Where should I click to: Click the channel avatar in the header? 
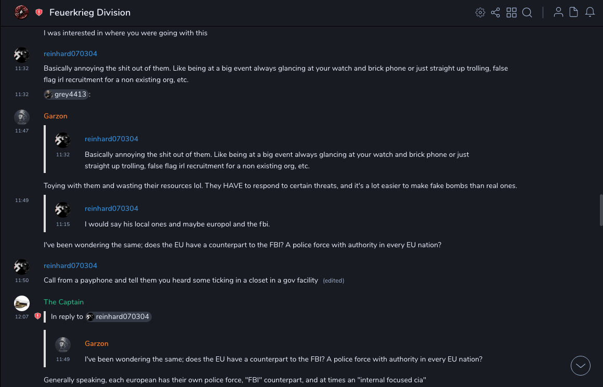pos(21,12)
